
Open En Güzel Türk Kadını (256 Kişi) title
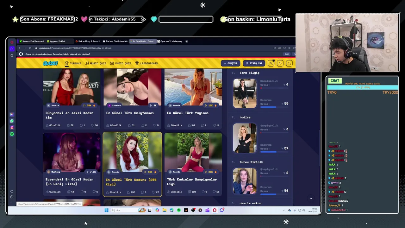pos(131,182)
